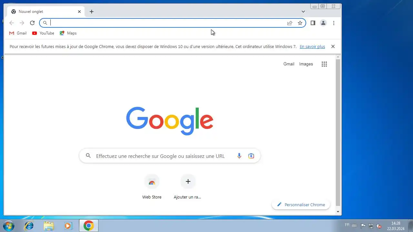The width and height of the screenshot is (413, 232).
Task: Click the network tray icon
Action: tap(371, 226)
